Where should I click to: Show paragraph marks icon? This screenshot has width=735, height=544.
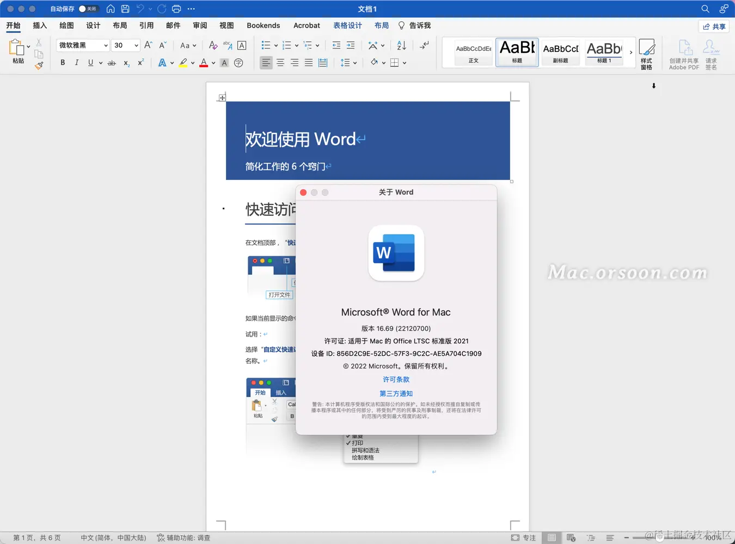point(424,45)
